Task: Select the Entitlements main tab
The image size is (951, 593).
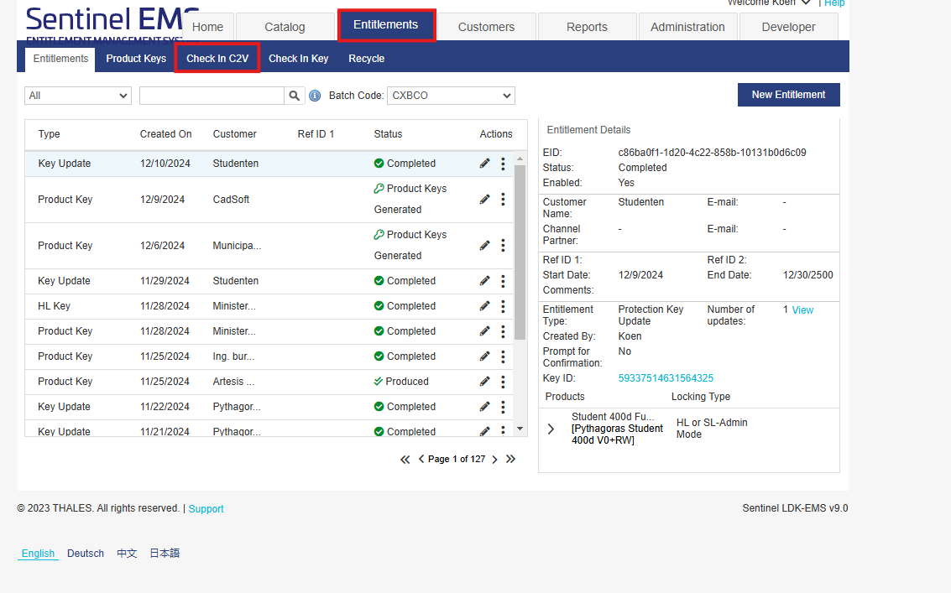Action: 386,25
